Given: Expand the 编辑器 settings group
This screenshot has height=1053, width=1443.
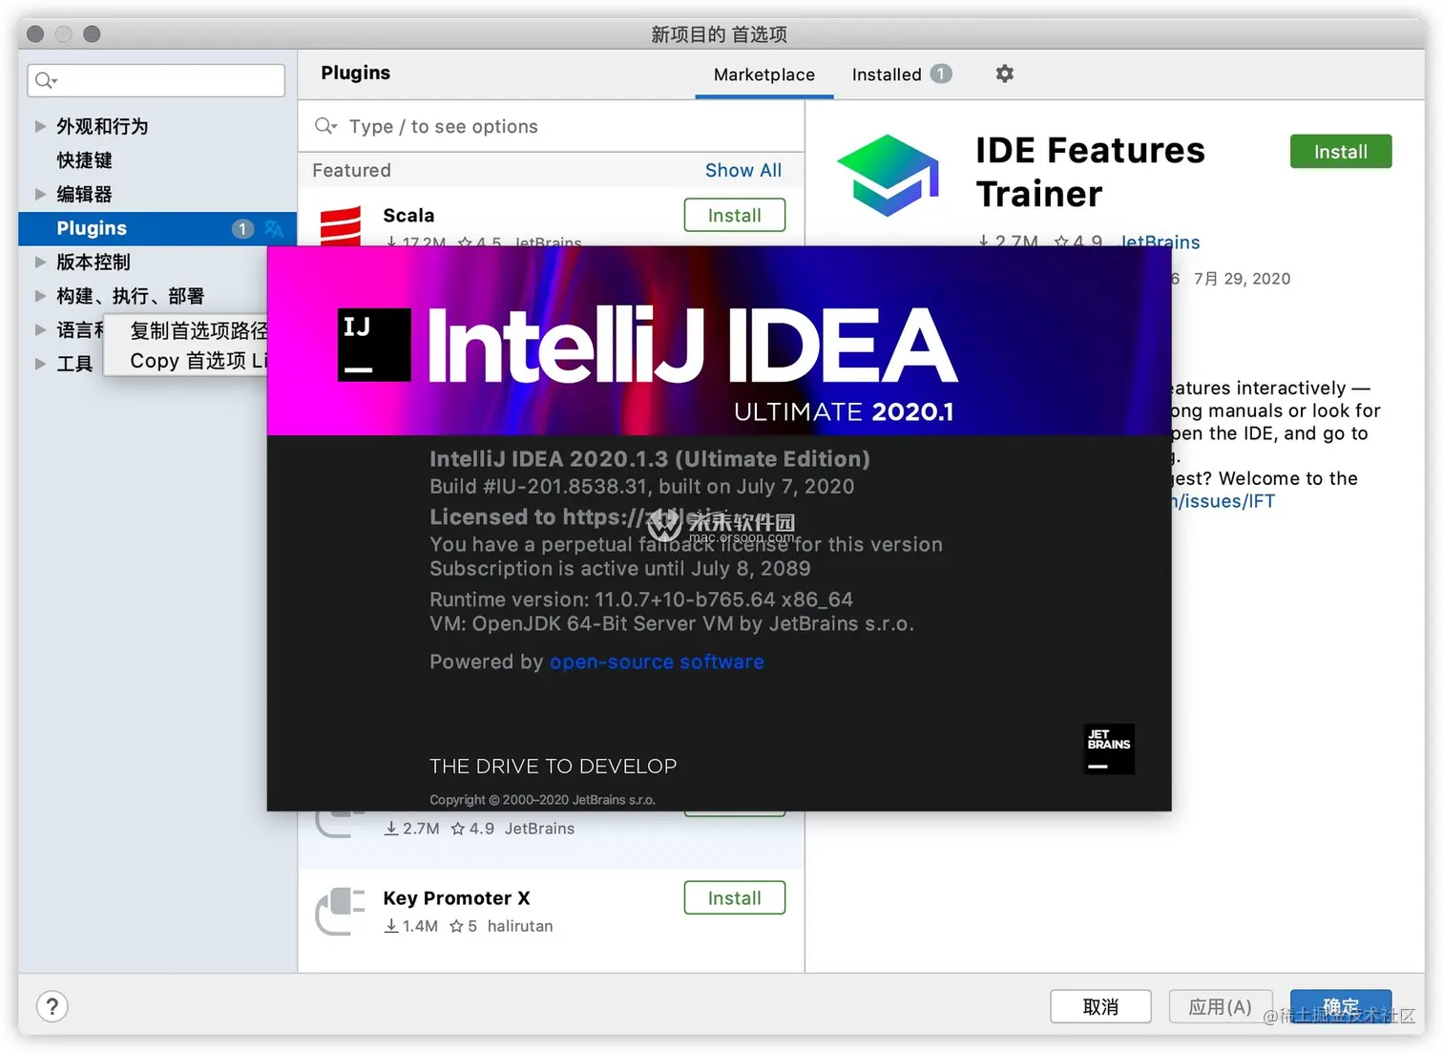Looking at the screenshot, I should point(40,194).
